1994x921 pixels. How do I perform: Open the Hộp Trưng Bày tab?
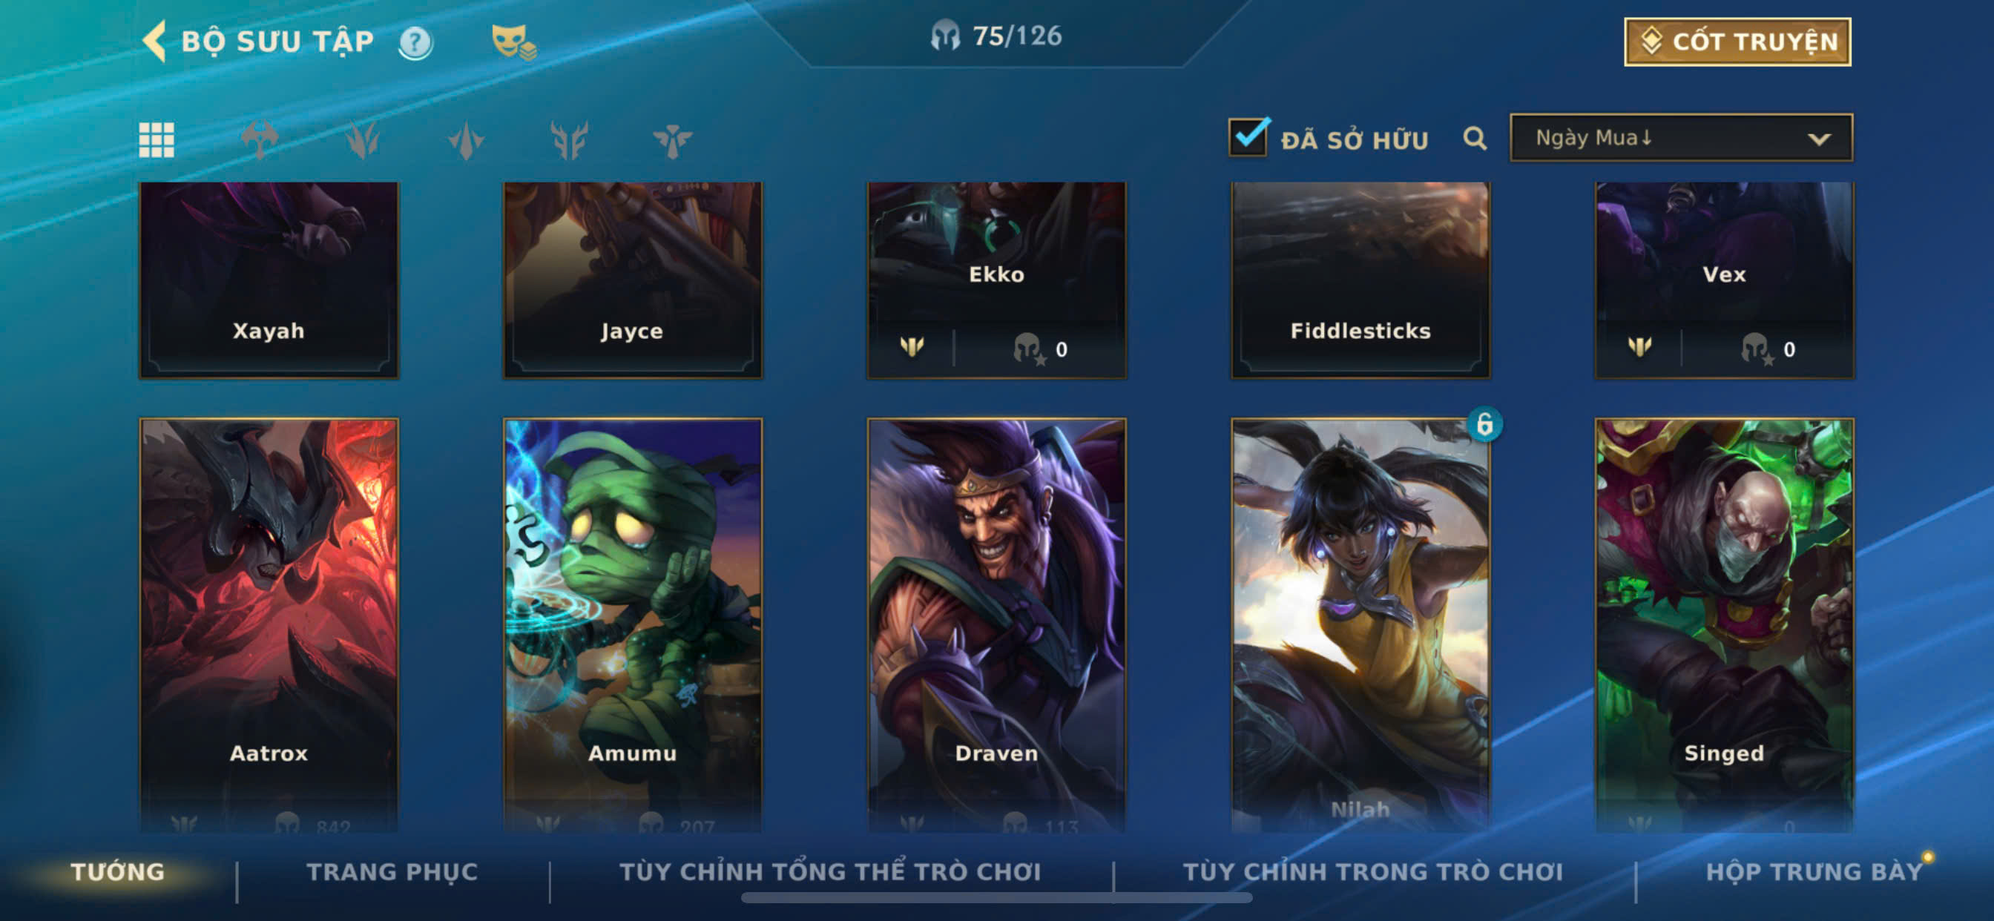point(1814,871)
